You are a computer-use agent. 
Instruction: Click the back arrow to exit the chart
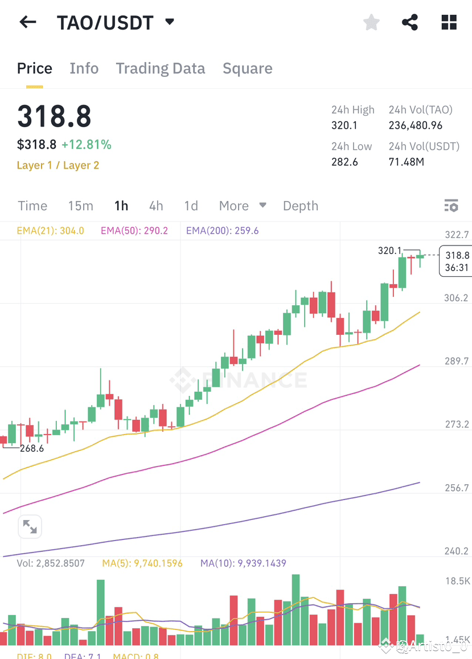27,22
